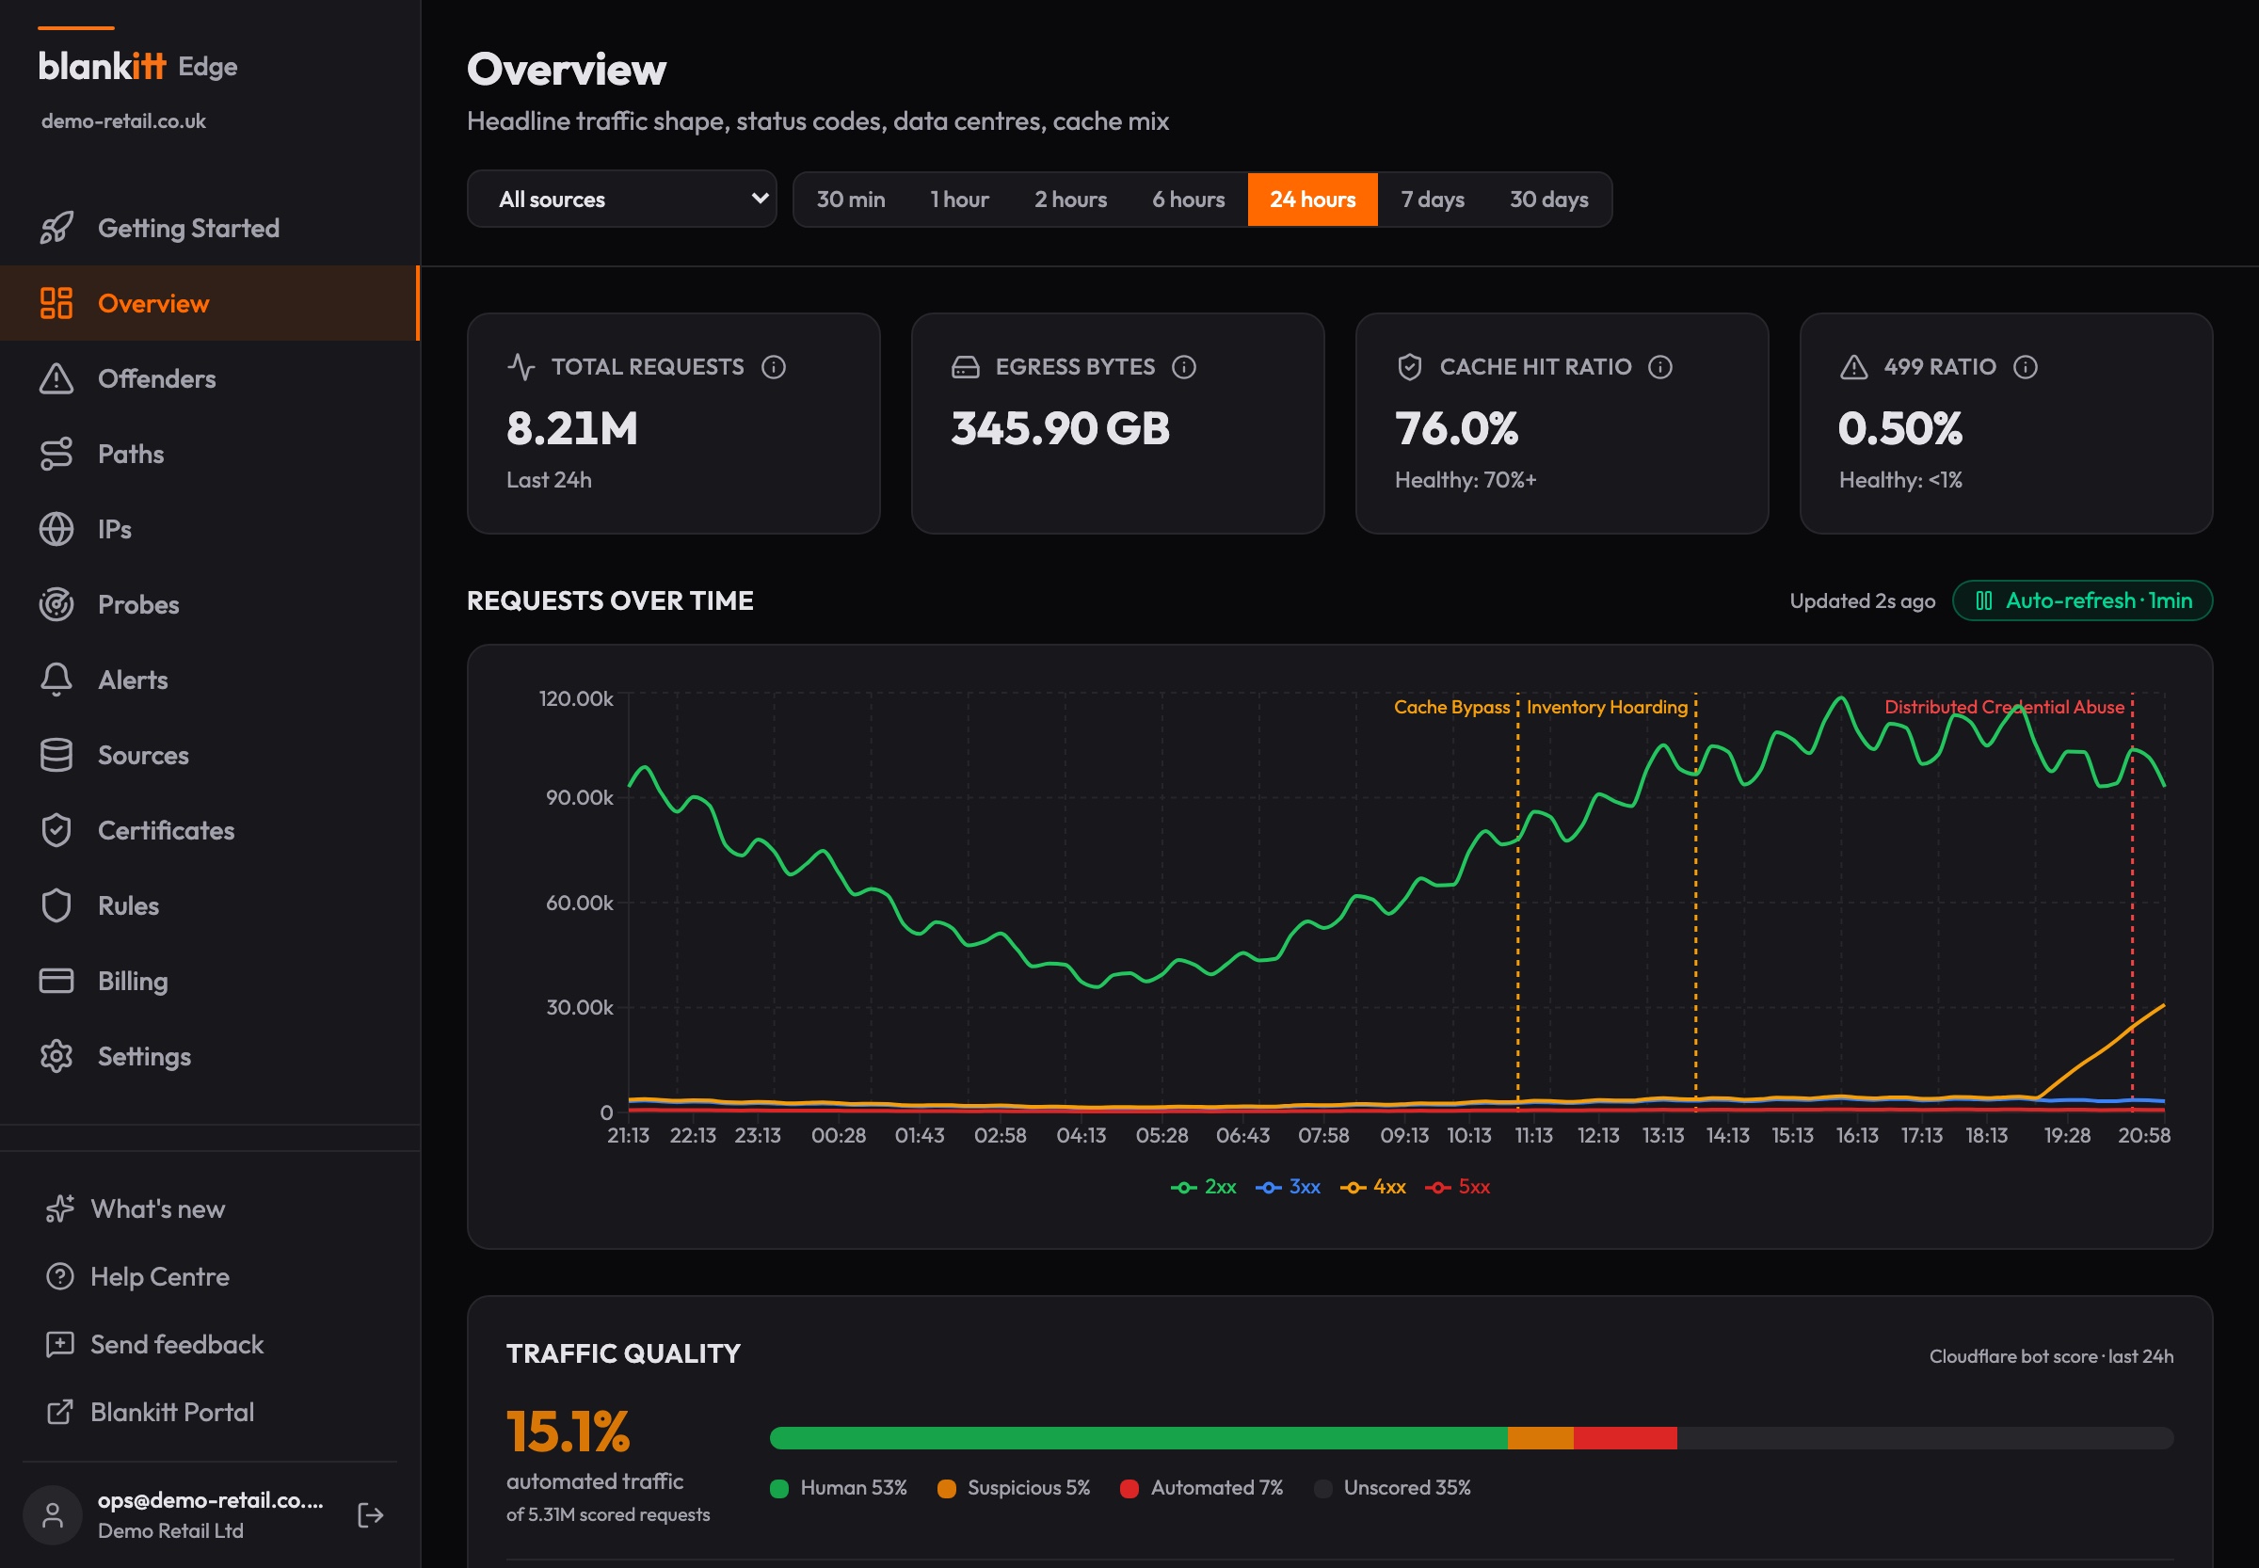Toggle the 4xx series in chart legend

coord(1372,1187)
